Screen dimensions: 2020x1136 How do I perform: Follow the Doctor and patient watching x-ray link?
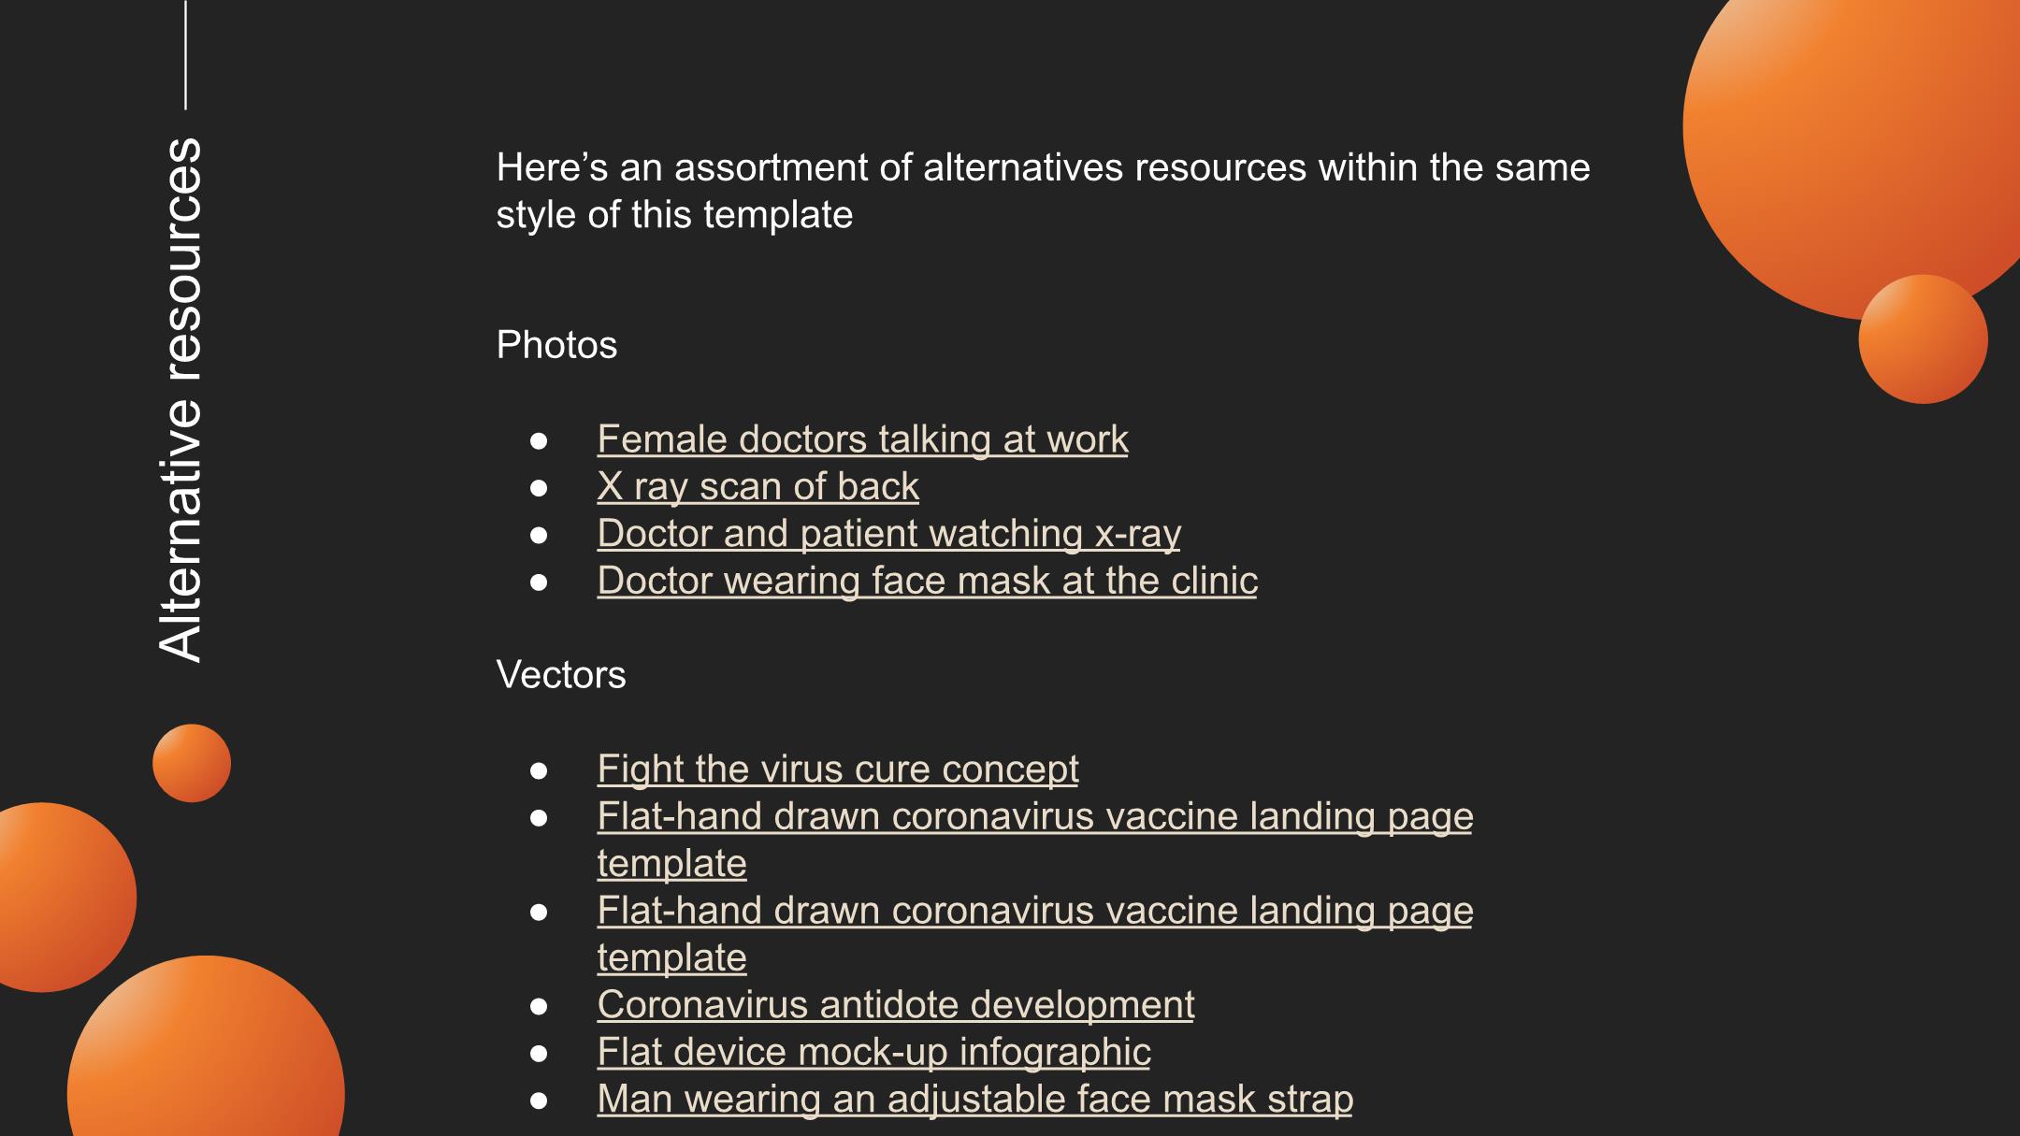point(888,534)
